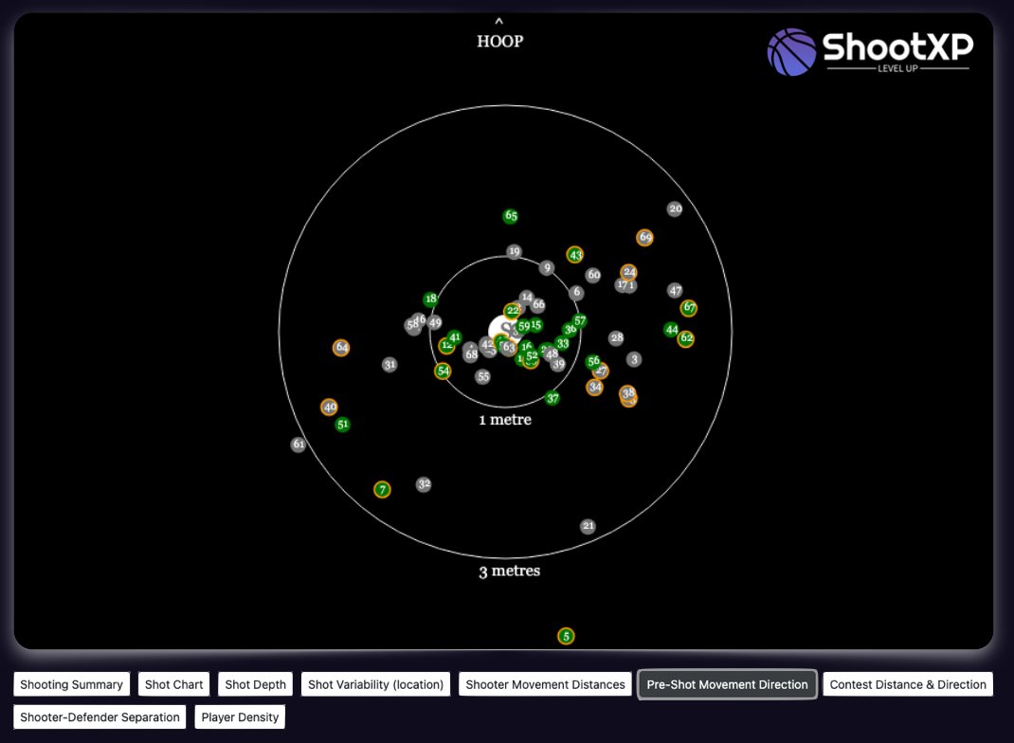Click the ShootXP basketball logo

pos(791,52)
